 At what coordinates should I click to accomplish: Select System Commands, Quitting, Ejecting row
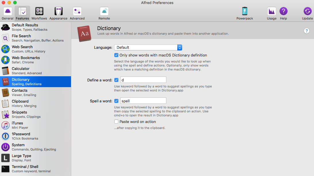click(35, 147)
